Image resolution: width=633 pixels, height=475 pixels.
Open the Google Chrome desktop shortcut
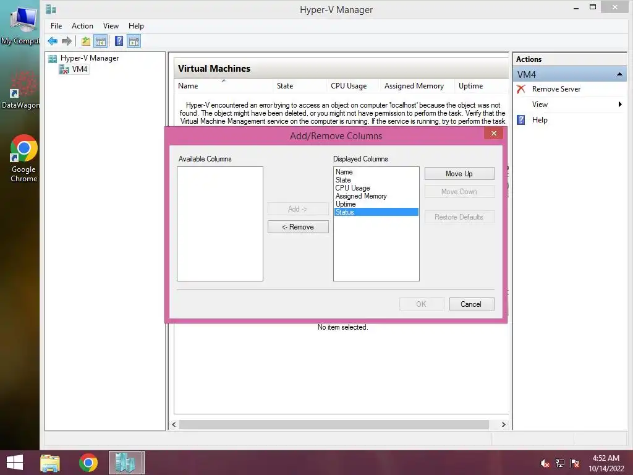(23, 159)
